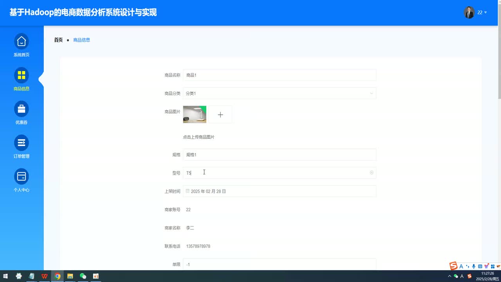501x282 pixels.
Task: Open the notepad-like app in taskbar
Action: tap(32, 276)
